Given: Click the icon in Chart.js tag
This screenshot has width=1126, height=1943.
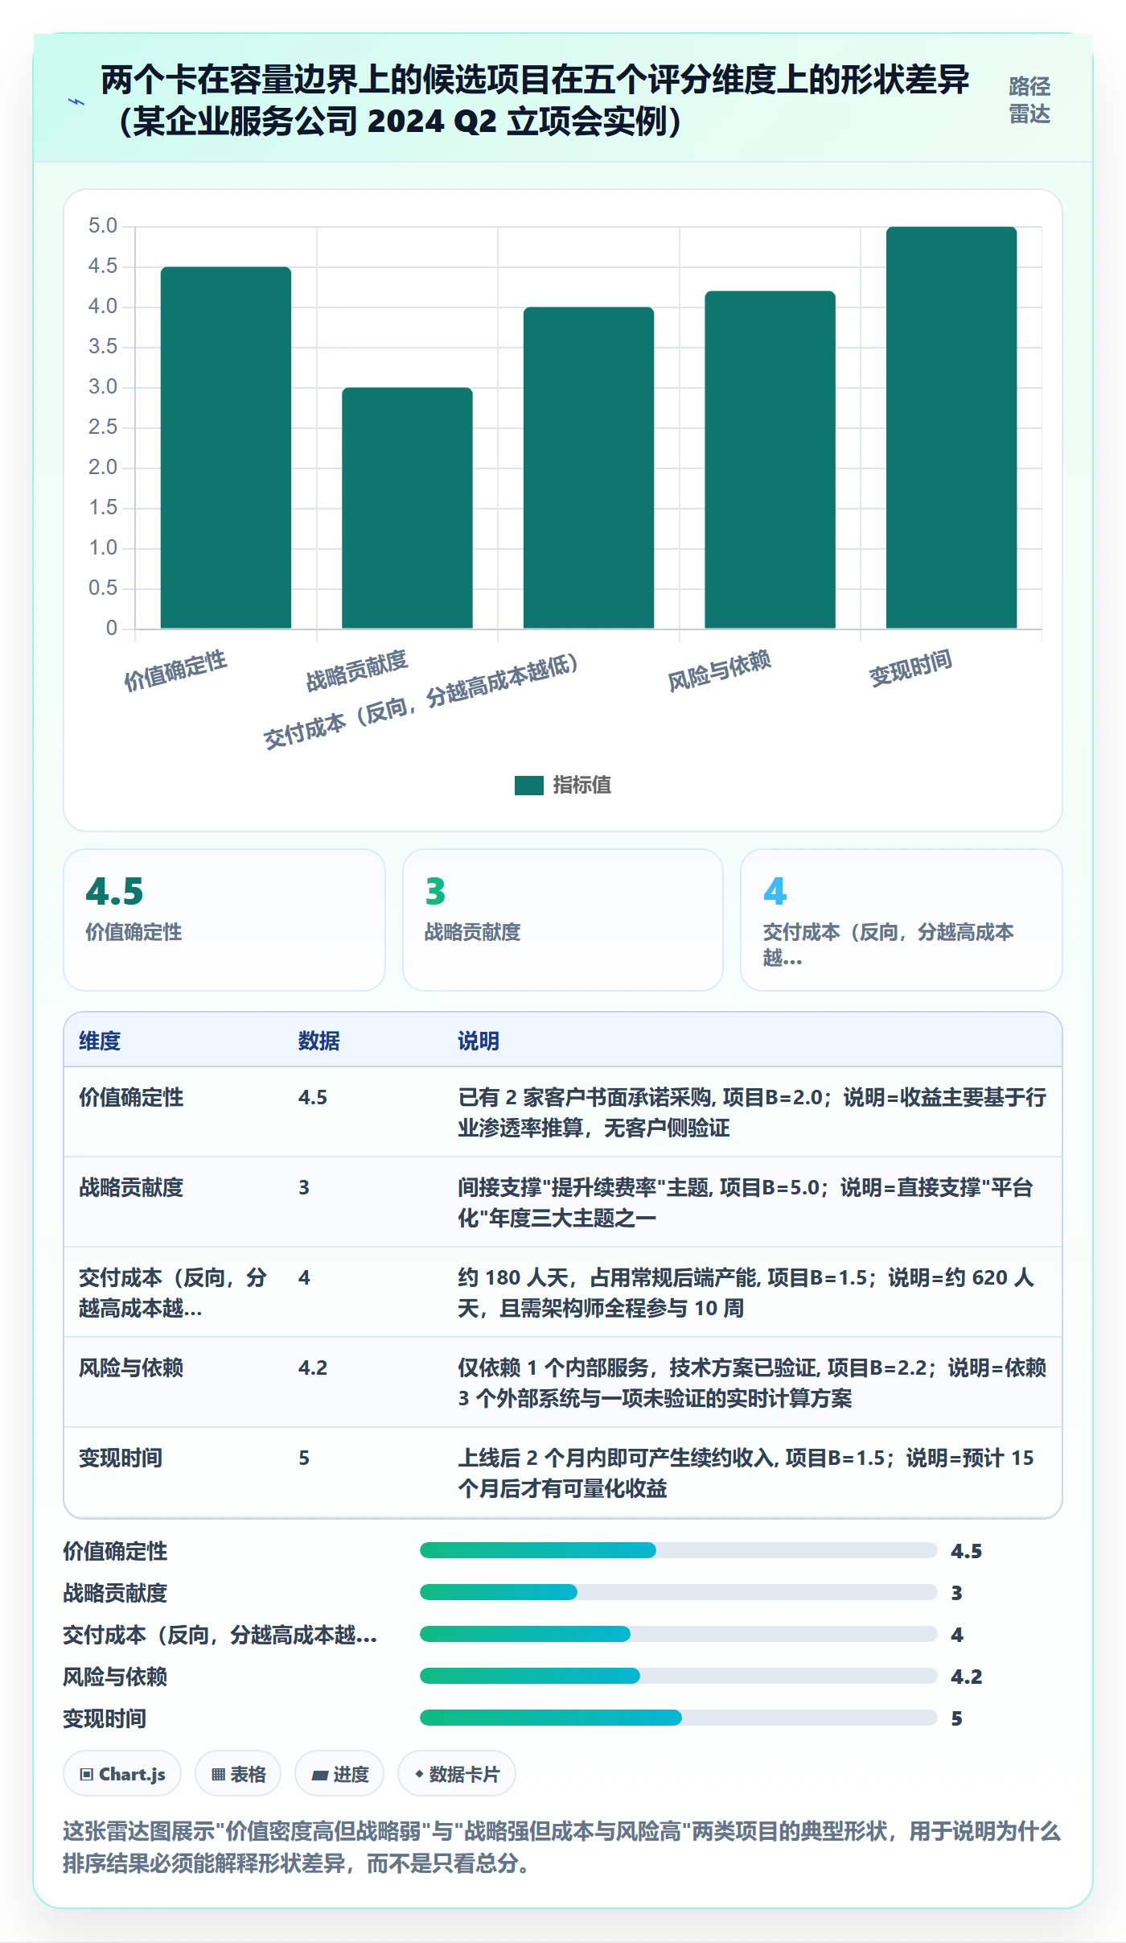Looking at the screenshot, I should [87, 1774].
